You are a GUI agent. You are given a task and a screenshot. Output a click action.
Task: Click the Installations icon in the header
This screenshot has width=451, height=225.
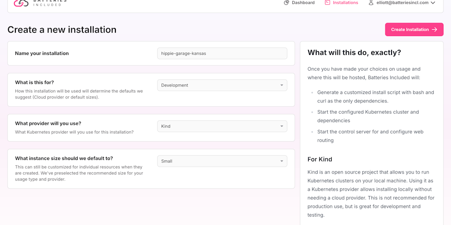[x=327, y=3]
